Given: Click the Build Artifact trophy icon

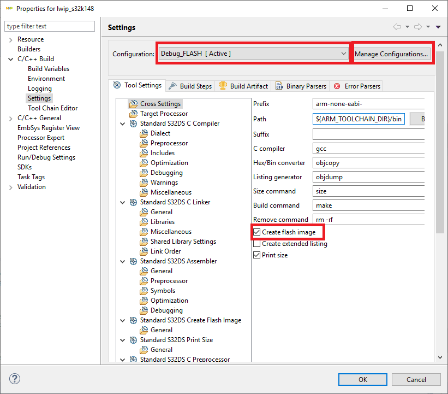Looking at the screenshot, I should 223,86.
